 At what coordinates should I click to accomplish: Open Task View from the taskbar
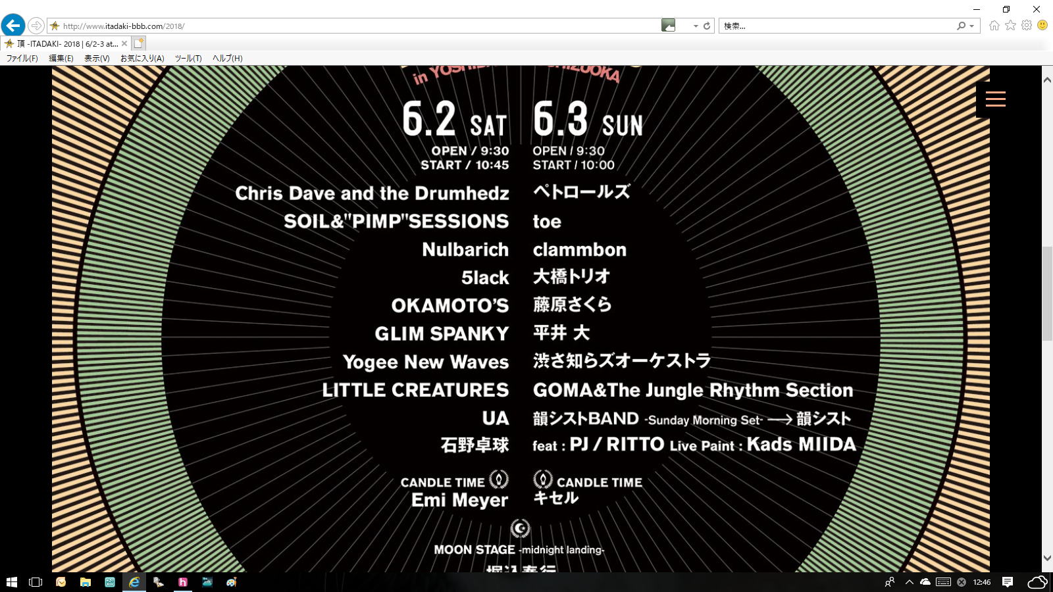pyautogui.click(x=36, y=582)
